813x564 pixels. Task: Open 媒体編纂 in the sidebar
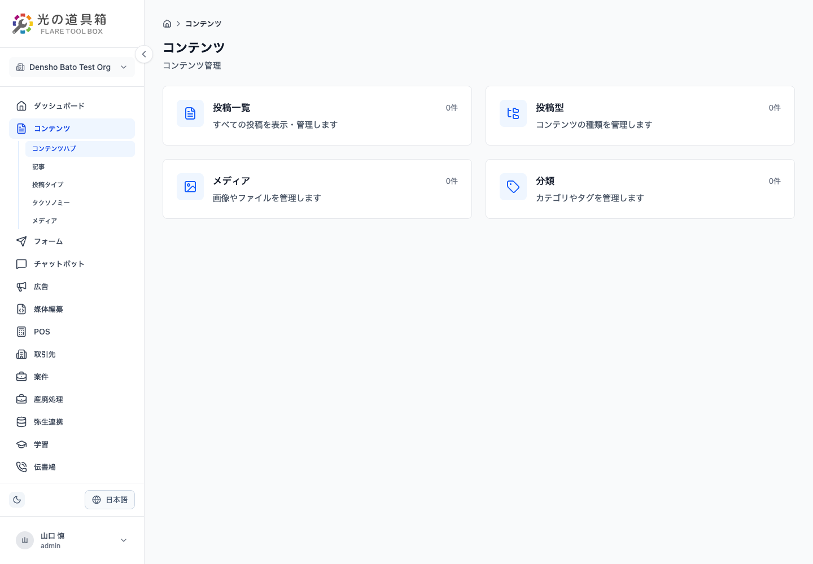[x=72, y=309]
